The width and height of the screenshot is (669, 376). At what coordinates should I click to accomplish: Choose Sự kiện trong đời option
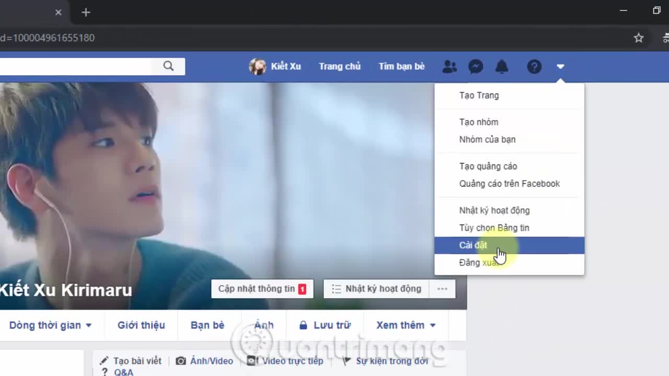coord(385,361)
